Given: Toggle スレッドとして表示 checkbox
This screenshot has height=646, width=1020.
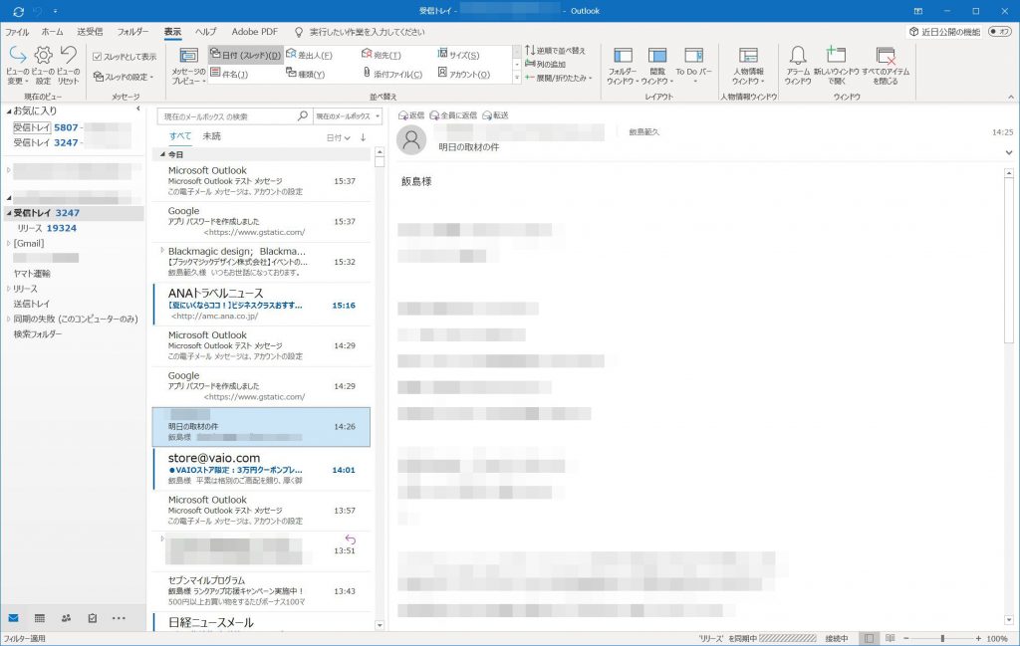Looking at the screenshot, I should (97, 57).
